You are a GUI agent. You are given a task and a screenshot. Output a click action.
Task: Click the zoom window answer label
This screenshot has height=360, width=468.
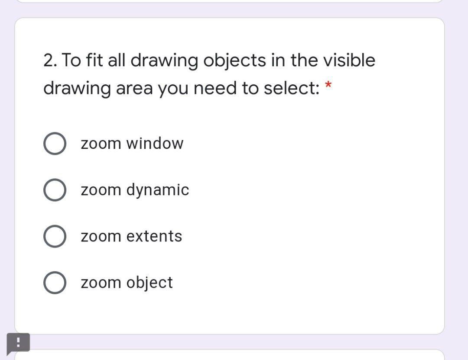[132, 143]
